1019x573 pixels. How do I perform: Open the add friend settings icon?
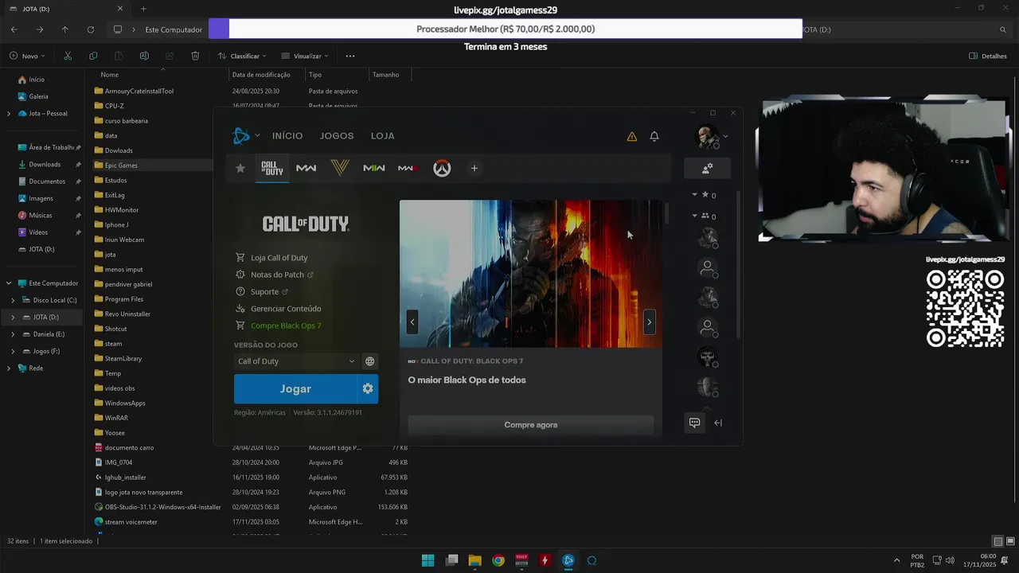707,168
